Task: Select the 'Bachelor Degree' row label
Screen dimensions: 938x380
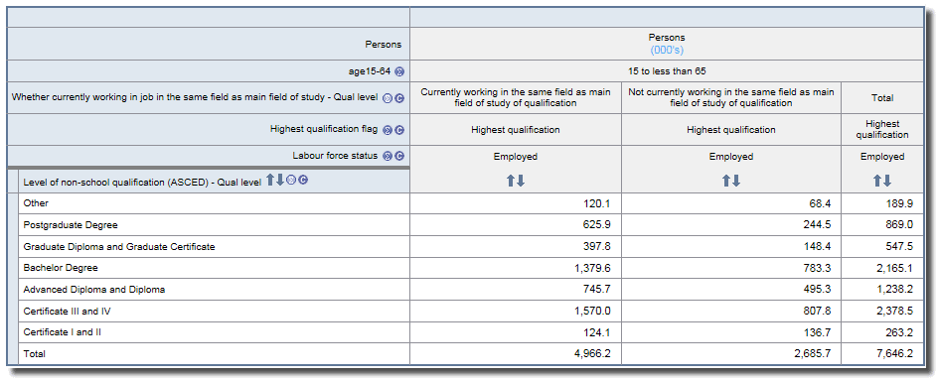Action: [x=61, y=268]
